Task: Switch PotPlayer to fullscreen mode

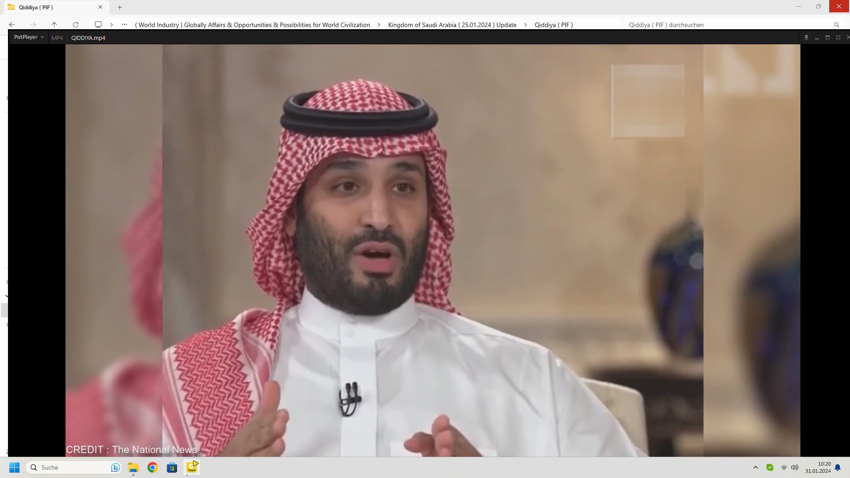Action: [838, 38]
